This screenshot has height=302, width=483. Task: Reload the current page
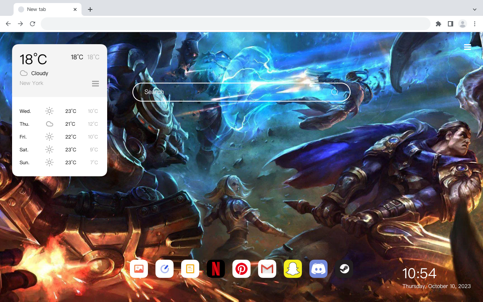[x=32, y=24]
